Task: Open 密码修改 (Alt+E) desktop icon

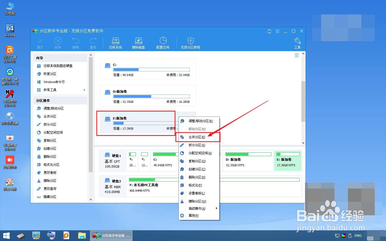Action: coord(10,98)
